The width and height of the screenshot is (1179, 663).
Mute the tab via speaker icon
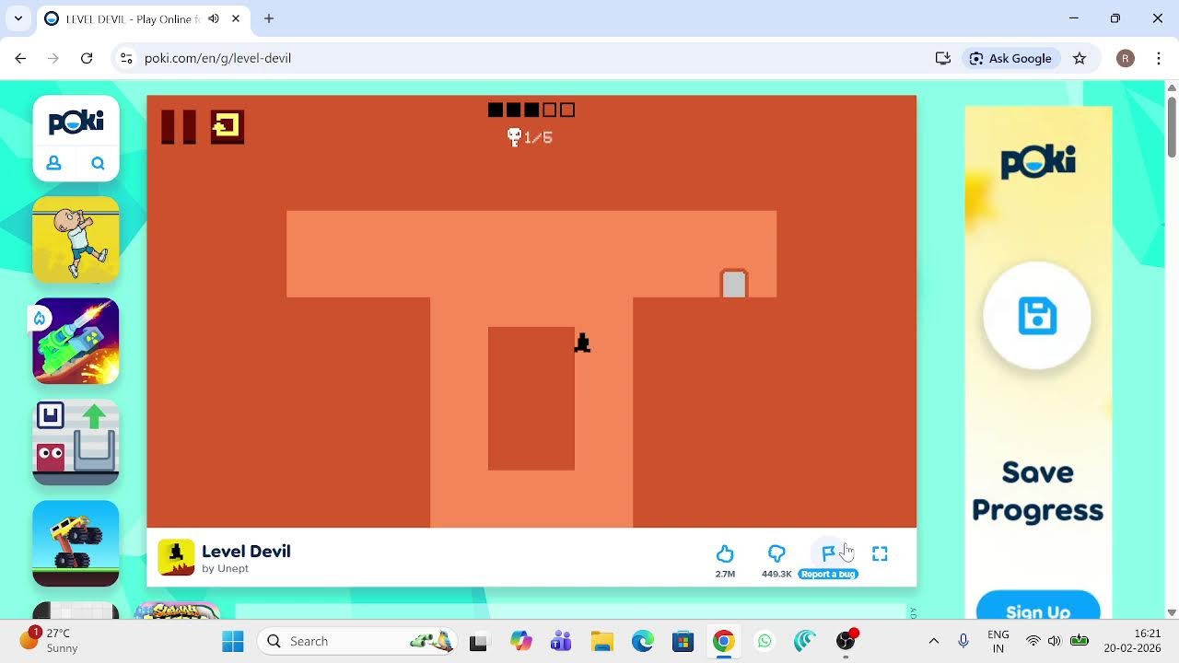point(214,18)
